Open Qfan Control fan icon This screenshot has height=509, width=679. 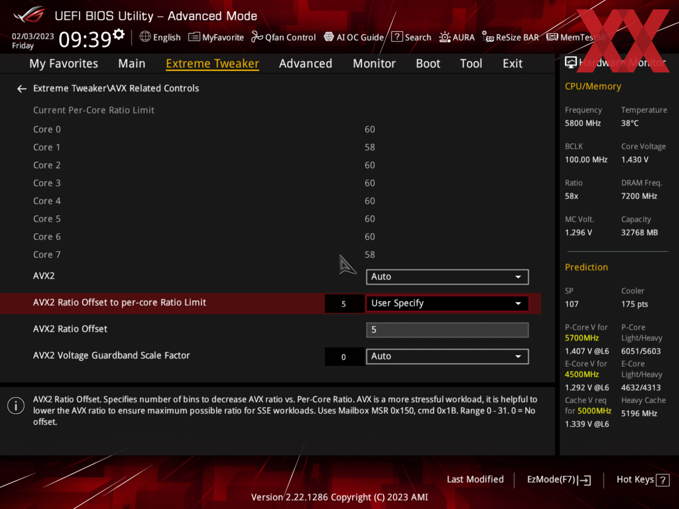(257, 37)
